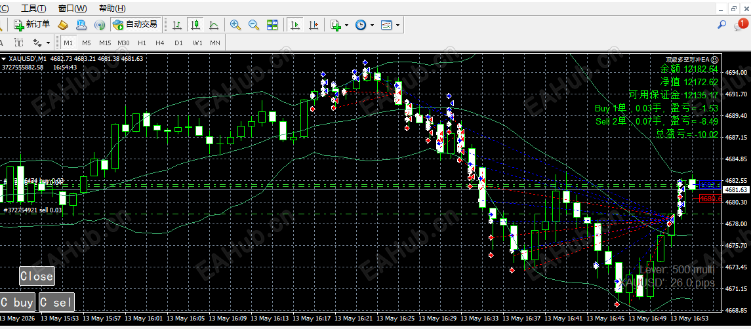The height and width of the screenshot is (329, 751).
Task: Select the H1 timeframe
Action: [142, 43]
